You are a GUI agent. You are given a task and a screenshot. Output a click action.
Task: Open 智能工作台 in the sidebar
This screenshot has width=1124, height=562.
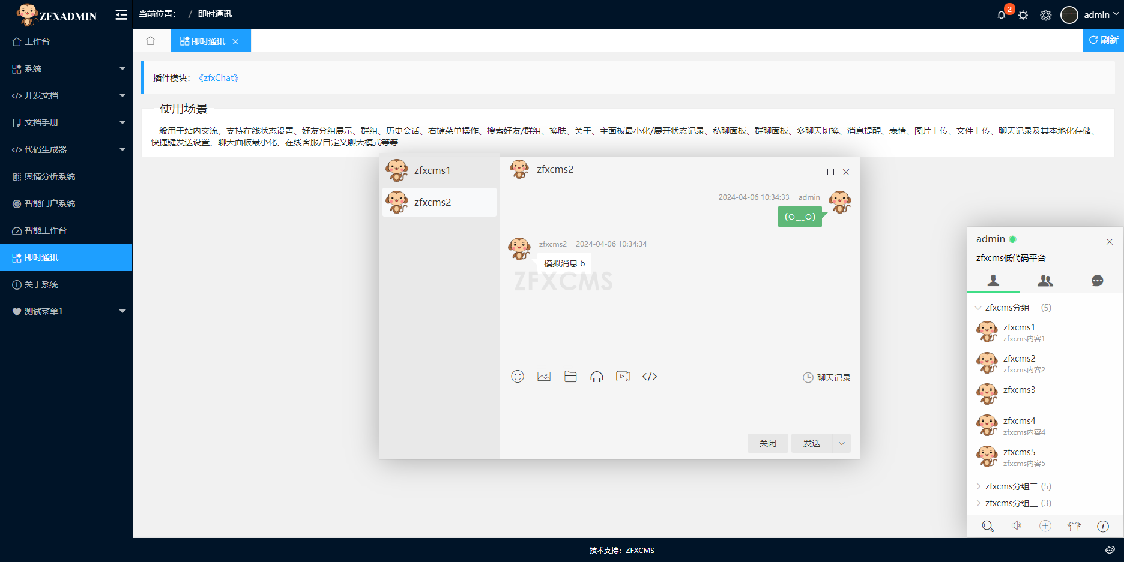(x=66, y=230)
